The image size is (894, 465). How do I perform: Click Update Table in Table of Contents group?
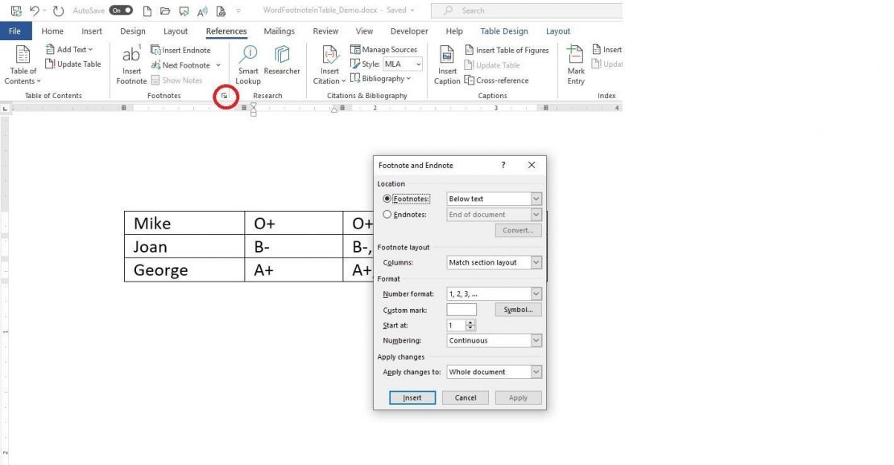pyautogui.click(x=73, y=64)
